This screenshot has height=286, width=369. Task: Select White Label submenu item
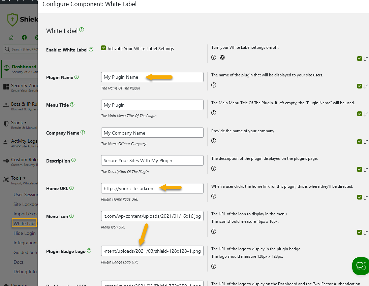pyautogui.click(x=25, y=223)
